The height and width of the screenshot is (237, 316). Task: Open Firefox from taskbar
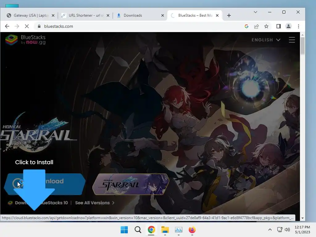(192, 230)
